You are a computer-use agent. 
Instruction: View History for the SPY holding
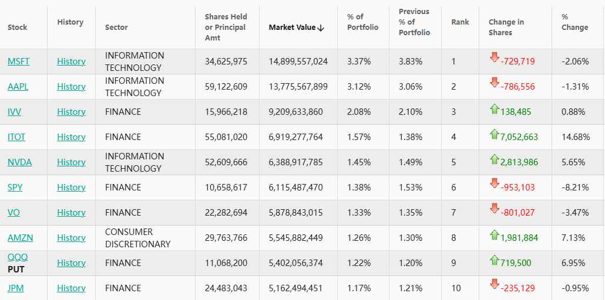point(71,187)
